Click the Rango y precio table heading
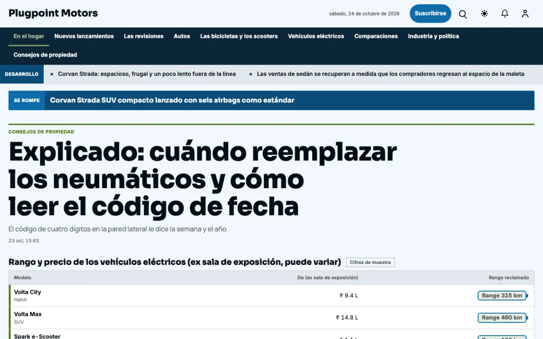Viewport: 543px width, 339px height. tap(175, 262)
